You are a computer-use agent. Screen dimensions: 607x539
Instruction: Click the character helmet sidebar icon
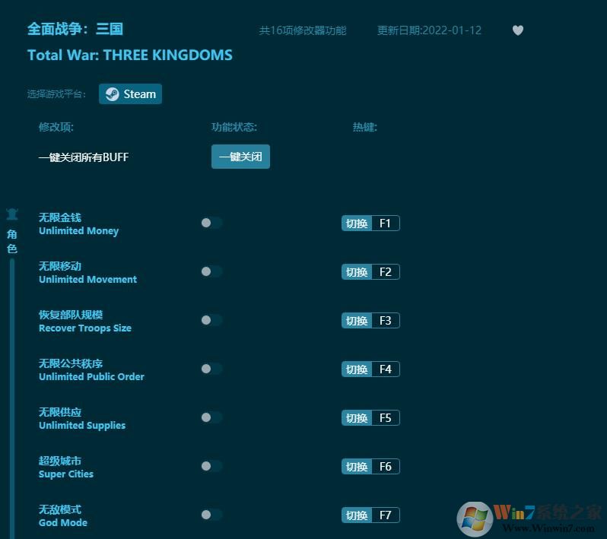pos(12,214)
